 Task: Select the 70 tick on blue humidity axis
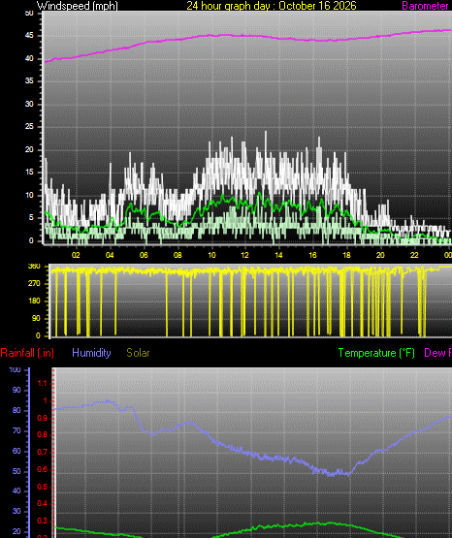(x=16, y=430)
